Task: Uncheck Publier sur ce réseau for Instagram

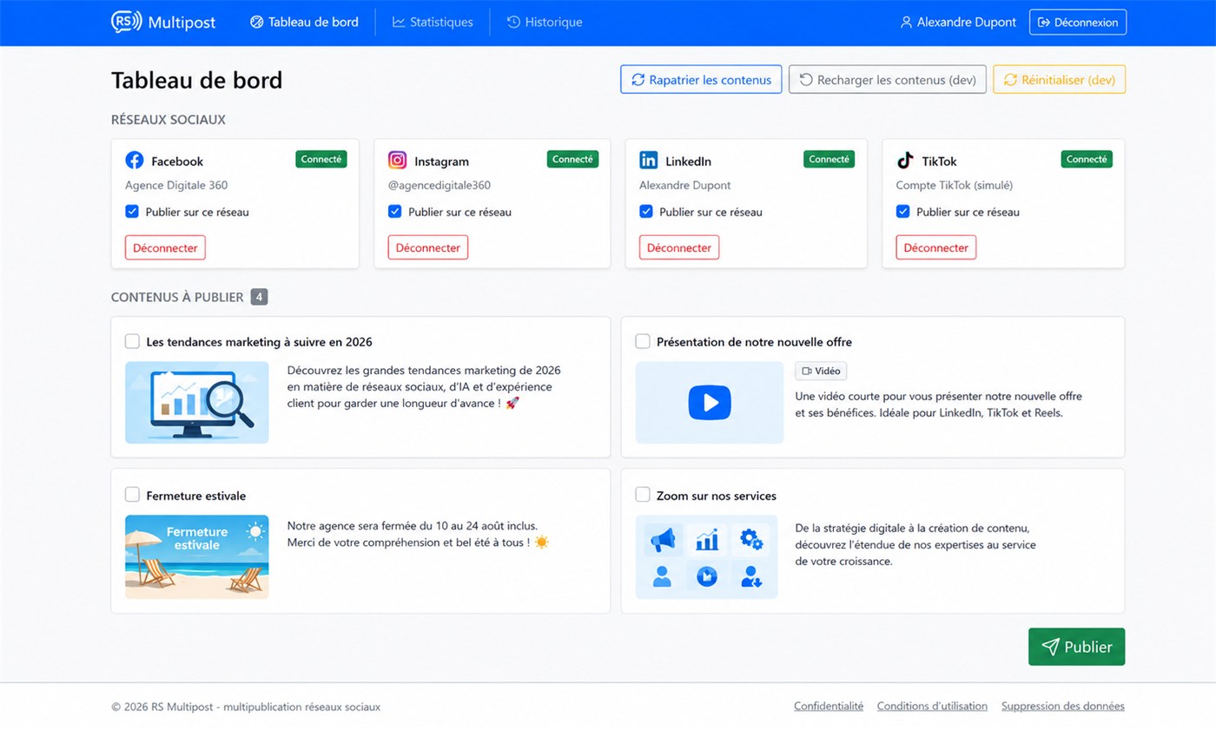Action: point(394,211)
